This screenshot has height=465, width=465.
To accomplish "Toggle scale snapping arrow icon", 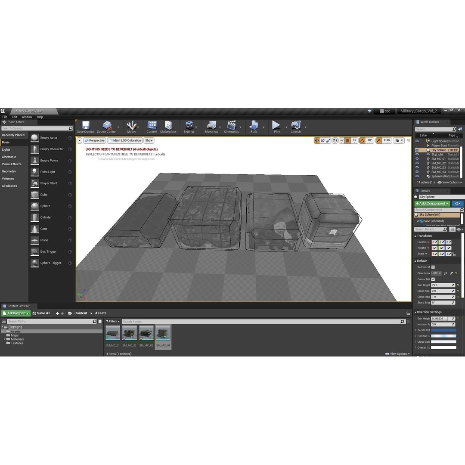I will pos(378,140).
